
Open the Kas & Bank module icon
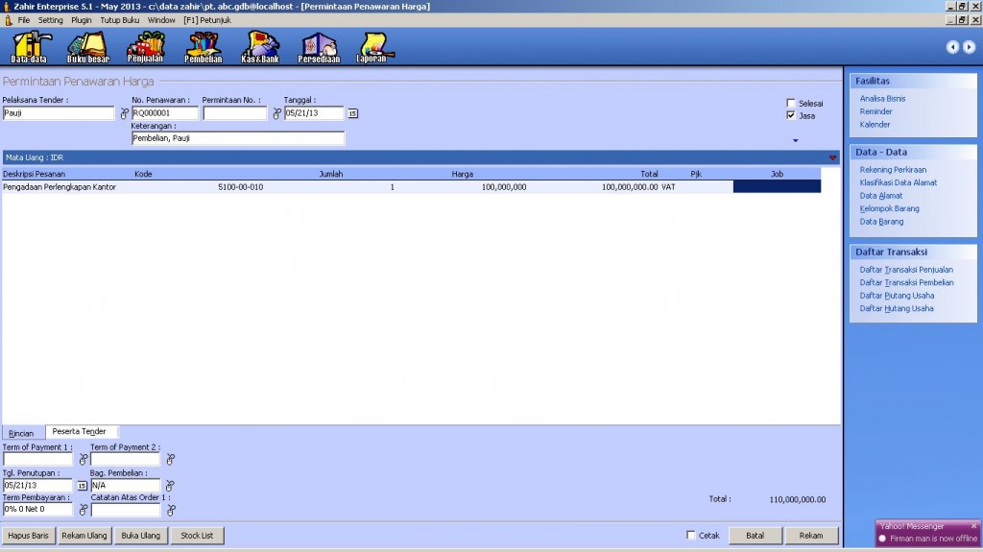tap(260, 47)
